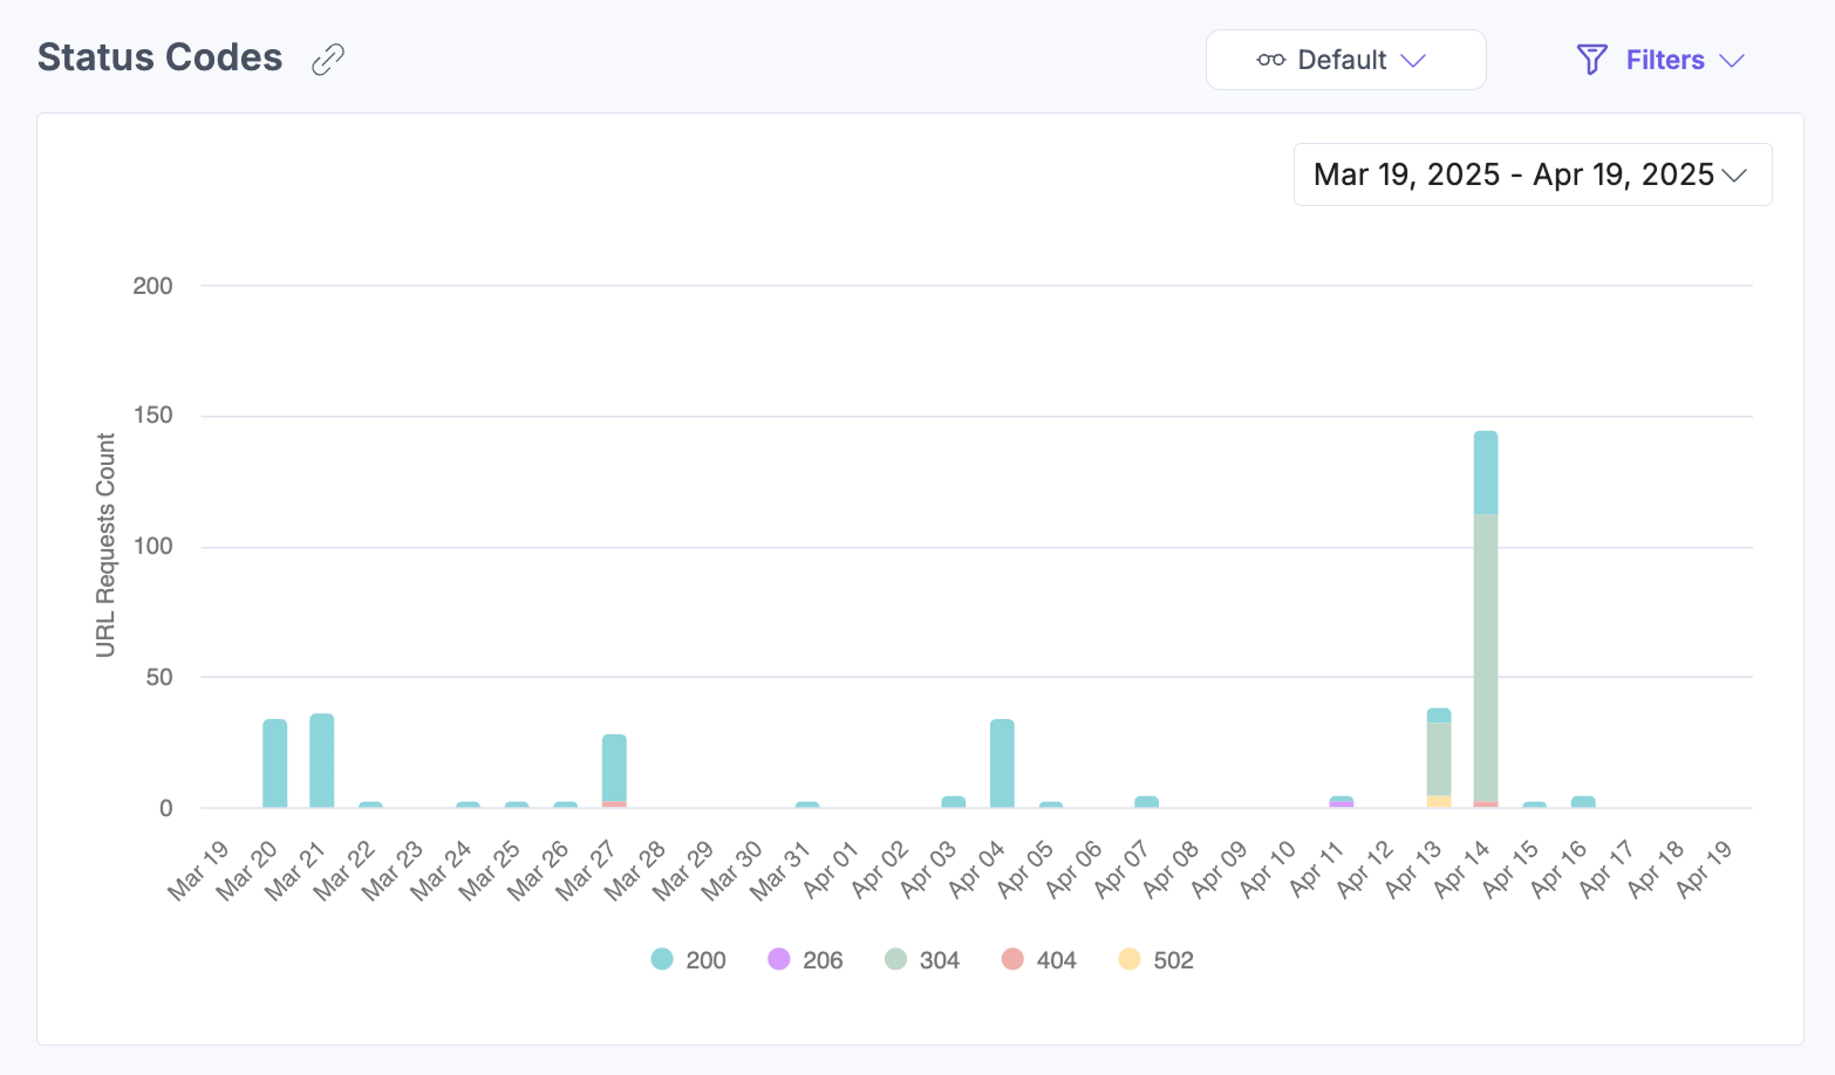
Task: Toggle the 404 legend entry
Action: coord(1038,959)
